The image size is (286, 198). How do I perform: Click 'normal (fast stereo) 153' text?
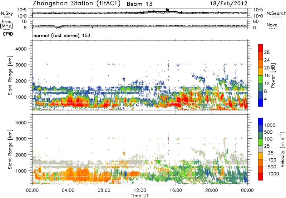pyautogui.click(x=62, y=35)
